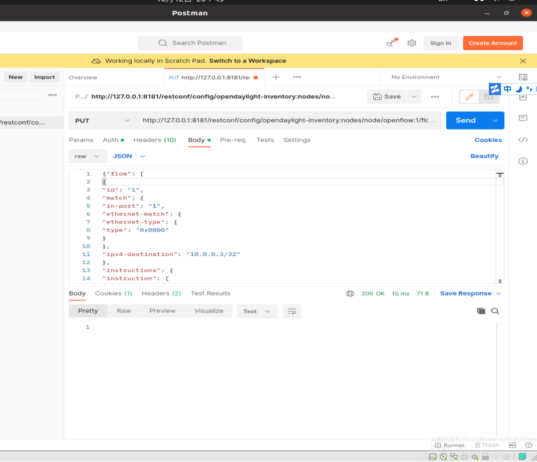This screenshot has width=537, height=462.
Task: Click the Create Account button
Action: tap(493, 43)
